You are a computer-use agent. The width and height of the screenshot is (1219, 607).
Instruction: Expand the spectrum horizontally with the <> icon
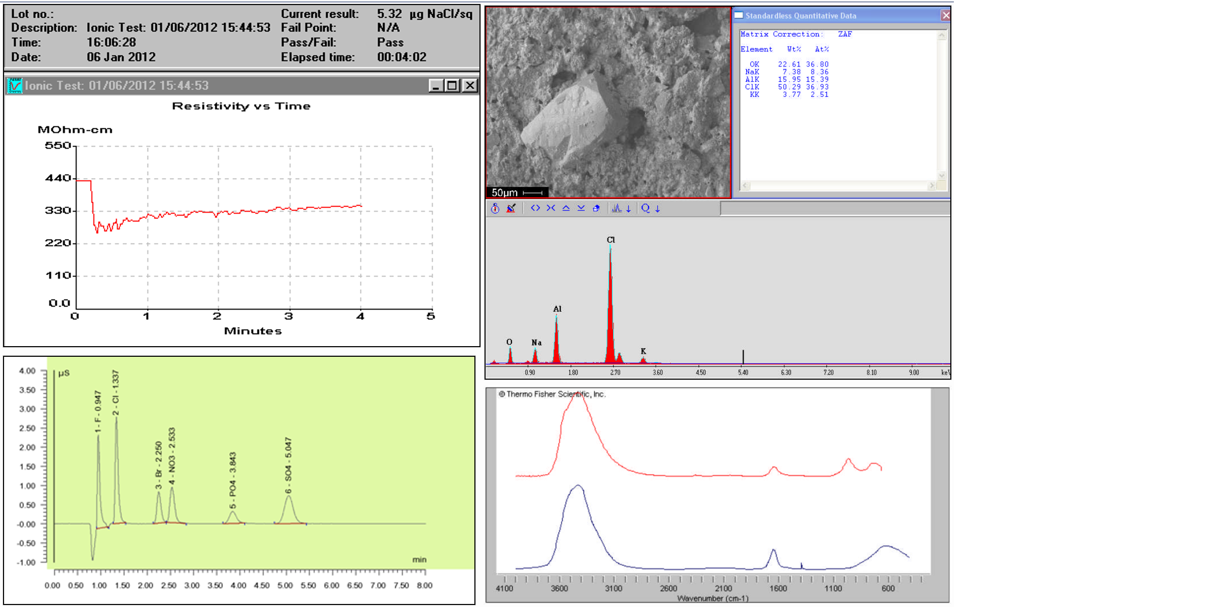coord(535,208)
